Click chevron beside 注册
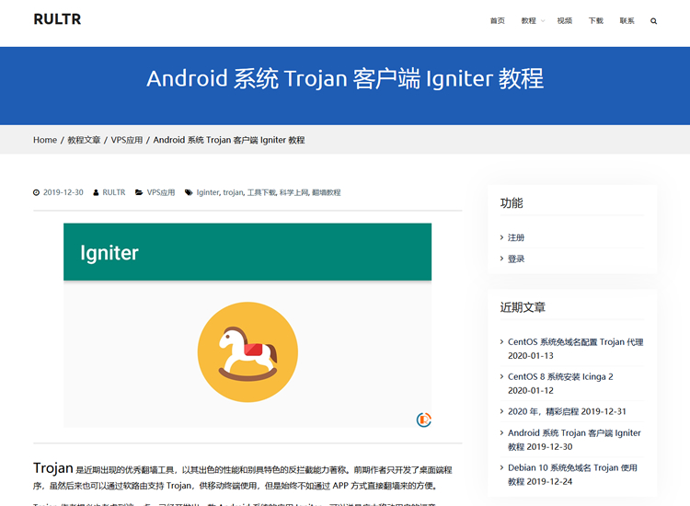The image size is (690, 506). pyautogui.click(x=501, y=237)
